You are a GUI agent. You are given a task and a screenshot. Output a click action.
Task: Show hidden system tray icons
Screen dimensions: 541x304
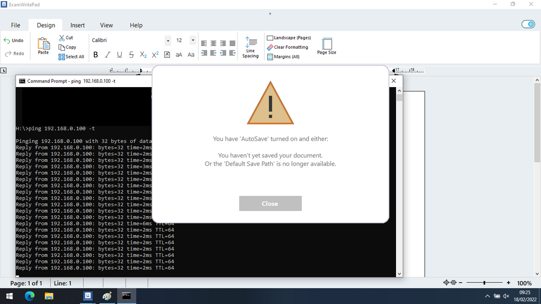(x=487, y=296)
